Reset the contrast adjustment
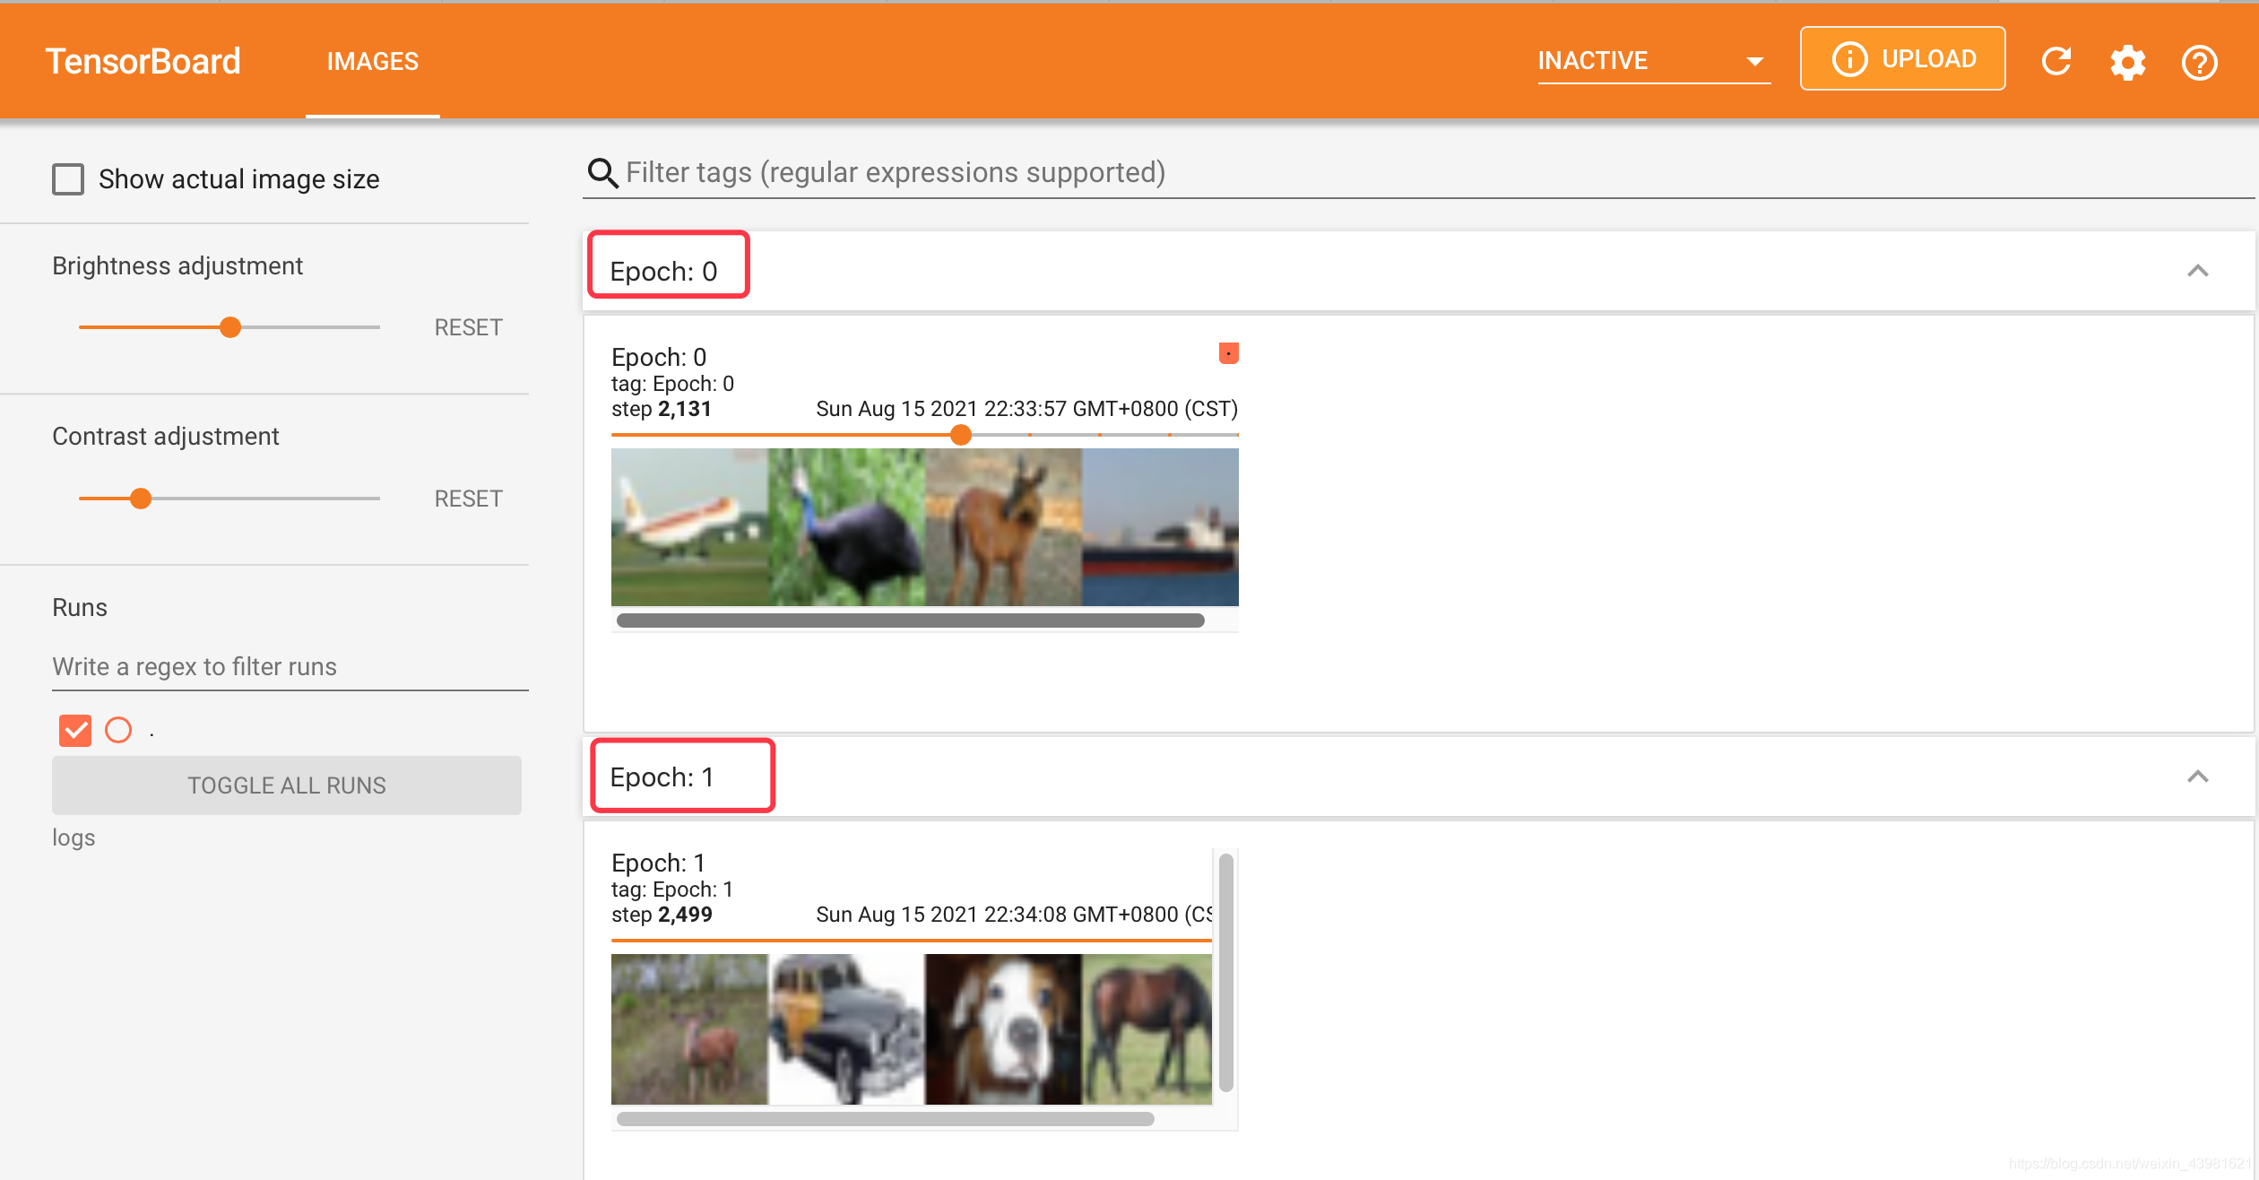 468,499
